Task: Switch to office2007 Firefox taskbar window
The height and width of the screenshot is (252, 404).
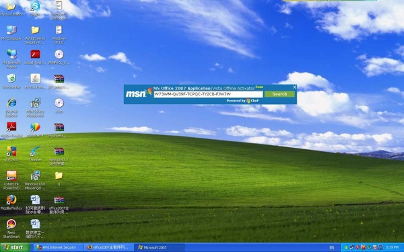Action: [109, 247]
